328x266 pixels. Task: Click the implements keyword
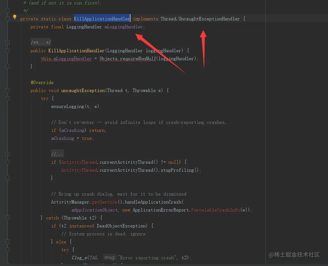point(145,19)
